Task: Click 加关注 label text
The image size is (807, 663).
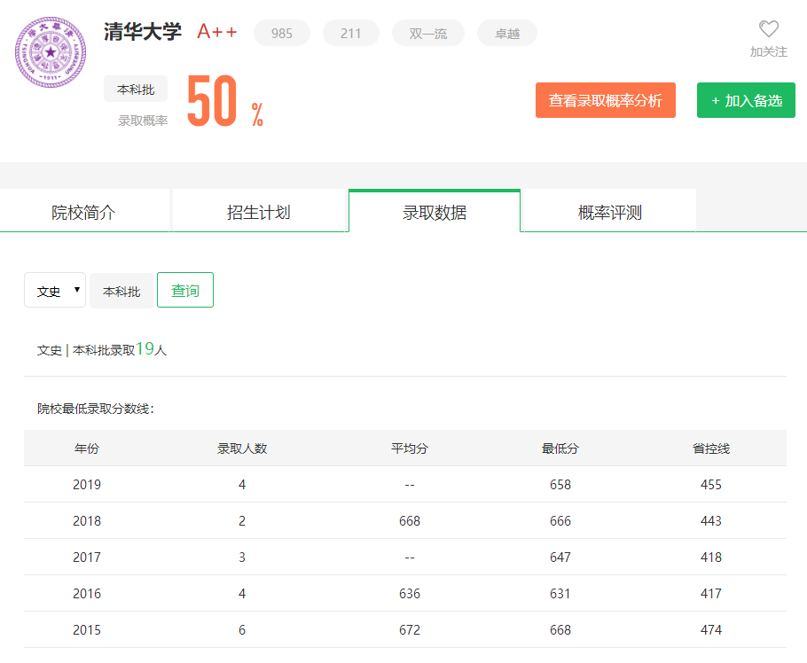Action: pos(768,52)
